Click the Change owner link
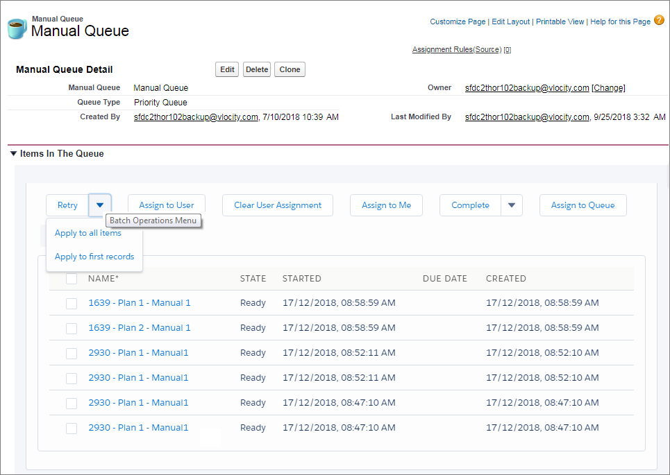 [x=608, y=88]
